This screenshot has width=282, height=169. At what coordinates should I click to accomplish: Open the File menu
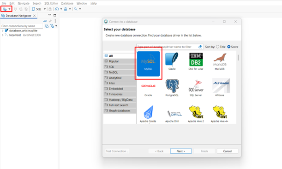point(4,3)
